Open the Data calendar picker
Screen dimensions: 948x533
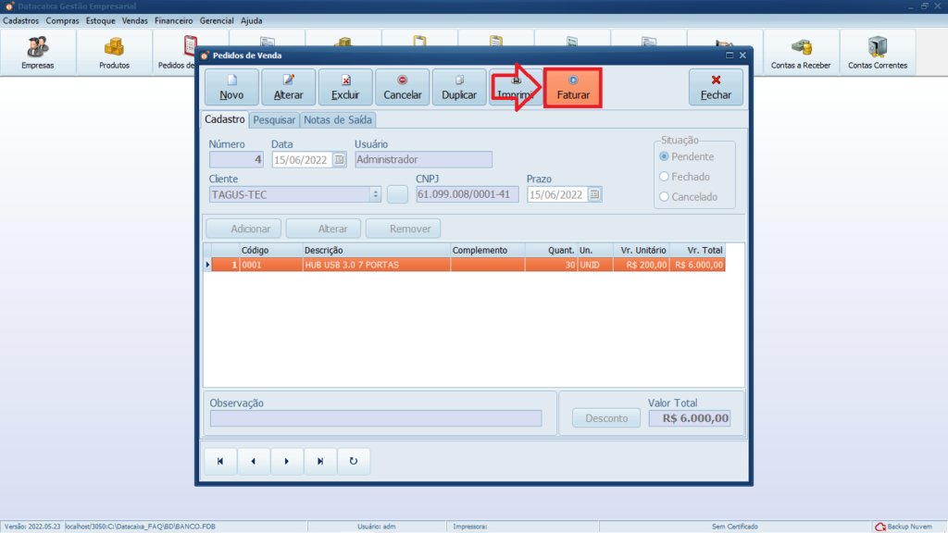(339, 159)
